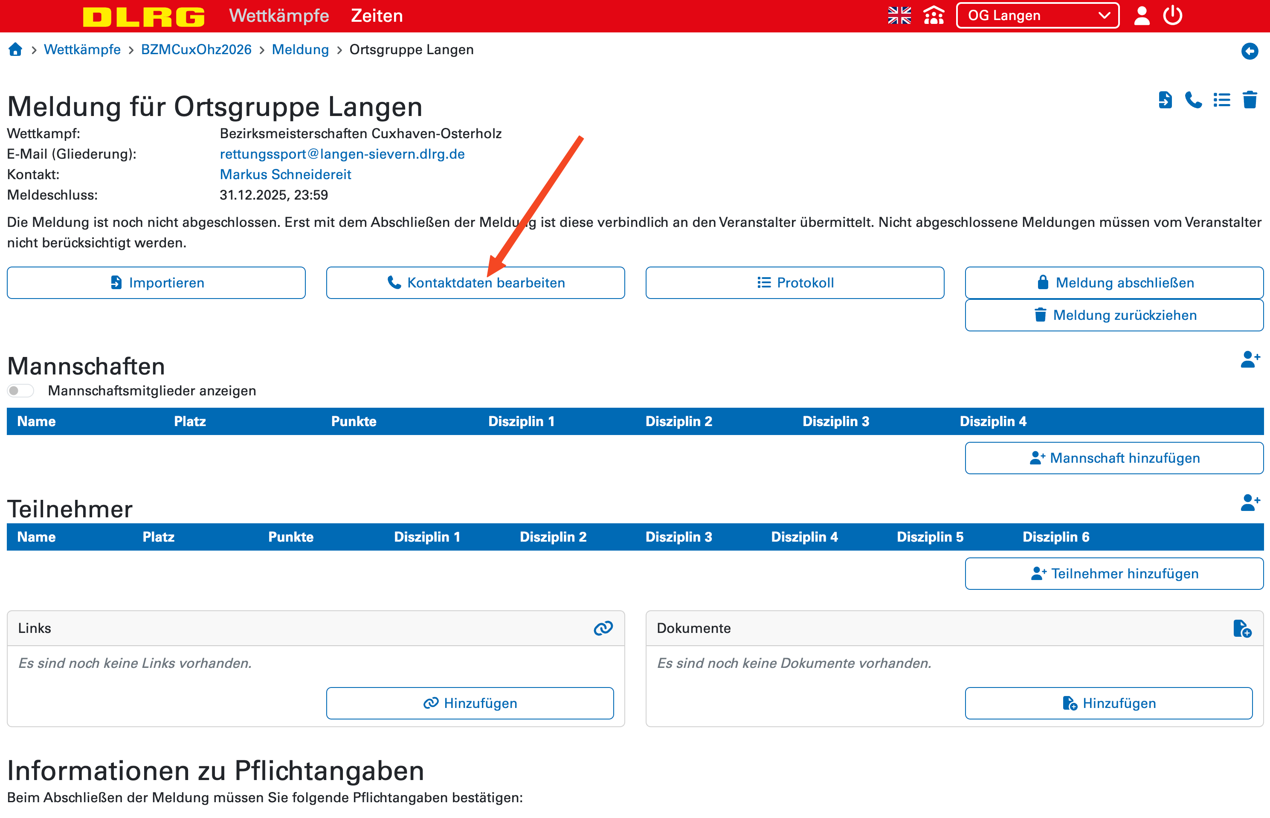Click the add-participant icon beside Teilnehmer
The height and width of the screenshot is (818, 1270).
[1250, 502]
